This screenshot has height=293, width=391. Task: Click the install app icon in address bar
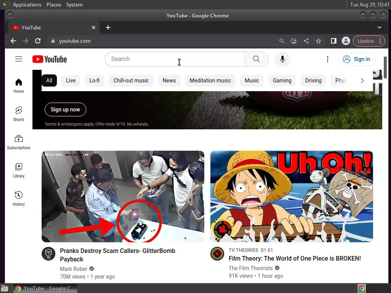pyautogui.click(x=294, y=41)
